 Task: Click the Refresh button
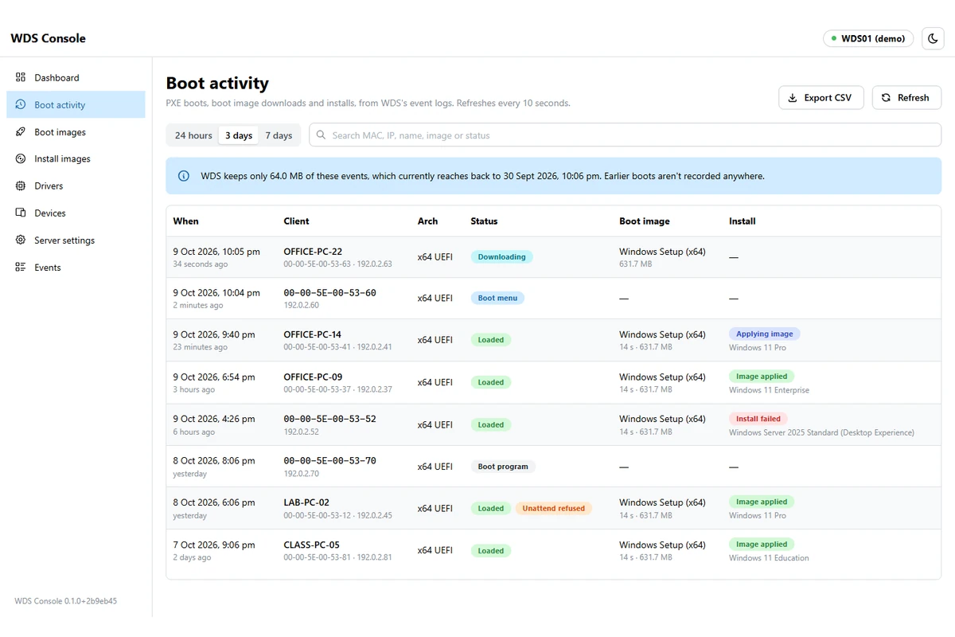coord(906,98)
